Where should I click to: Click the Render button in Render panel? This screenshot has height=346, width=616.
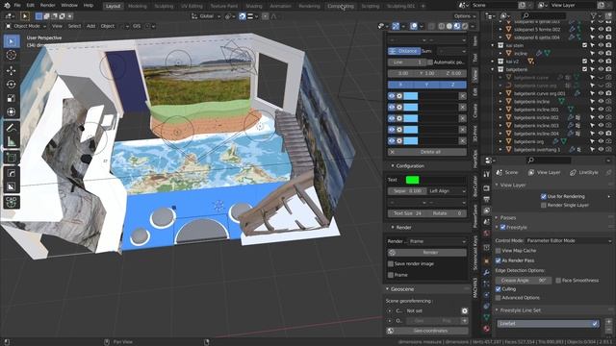(x=427, y=253)
